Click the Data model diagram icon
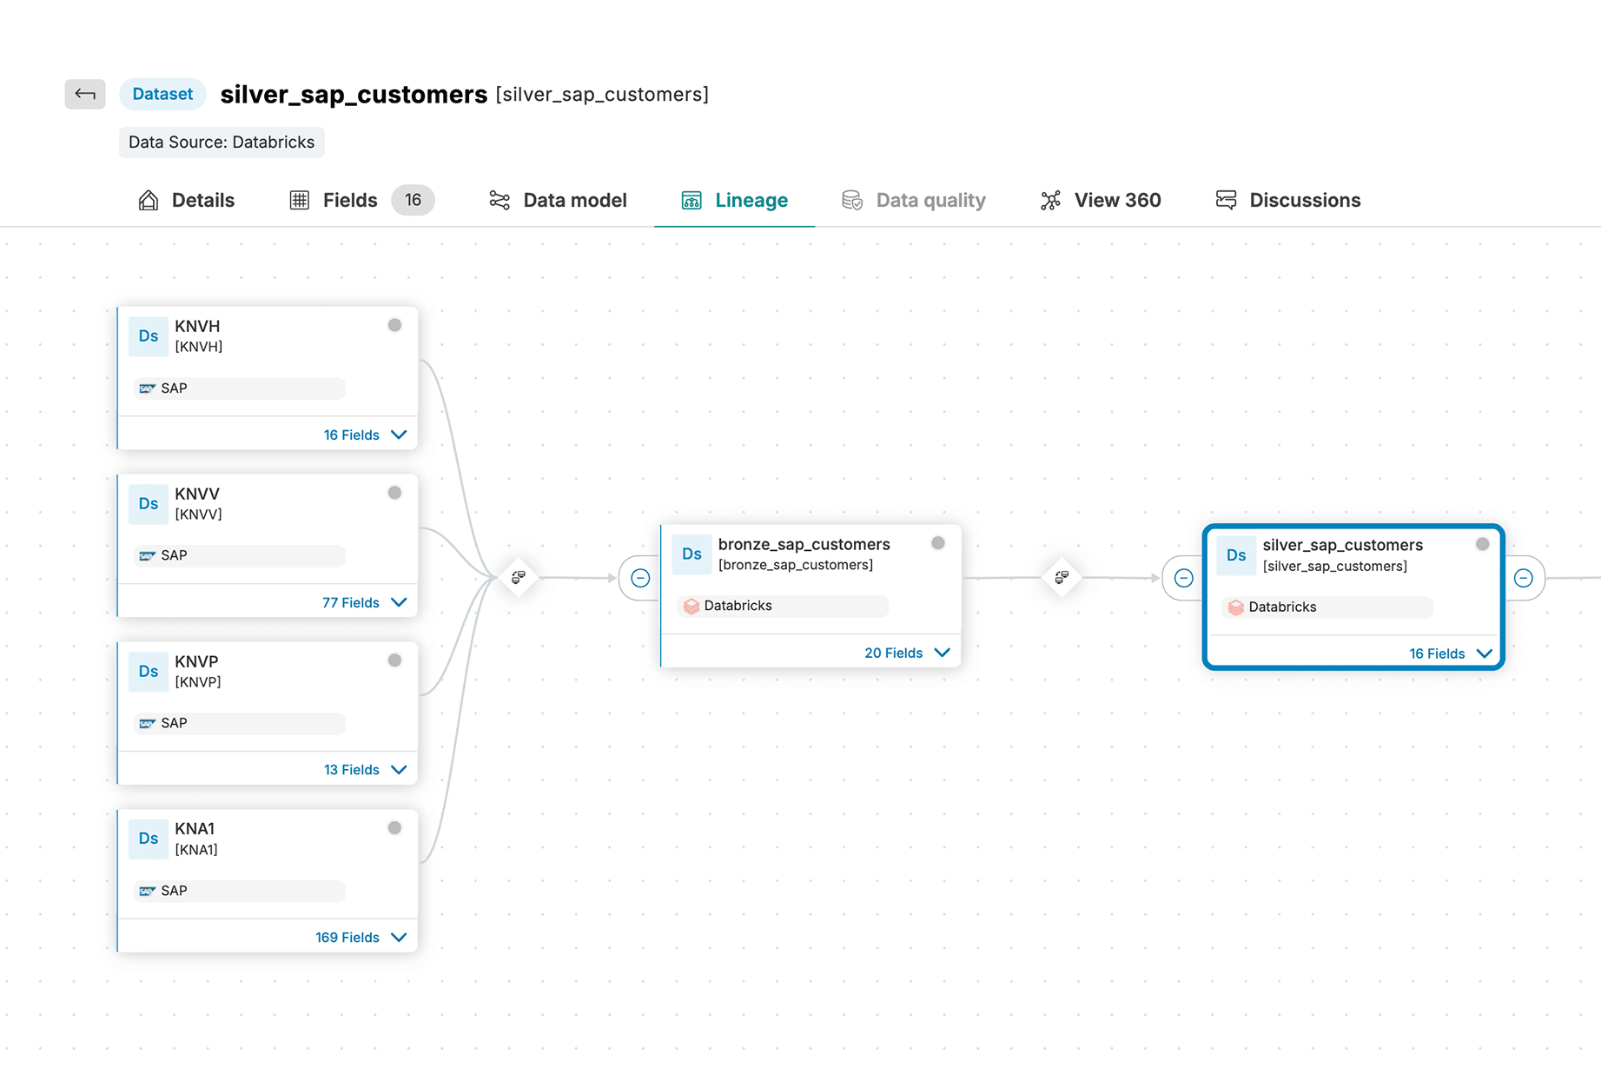The image size is (1601, 1075). click(x=499, y=200)
